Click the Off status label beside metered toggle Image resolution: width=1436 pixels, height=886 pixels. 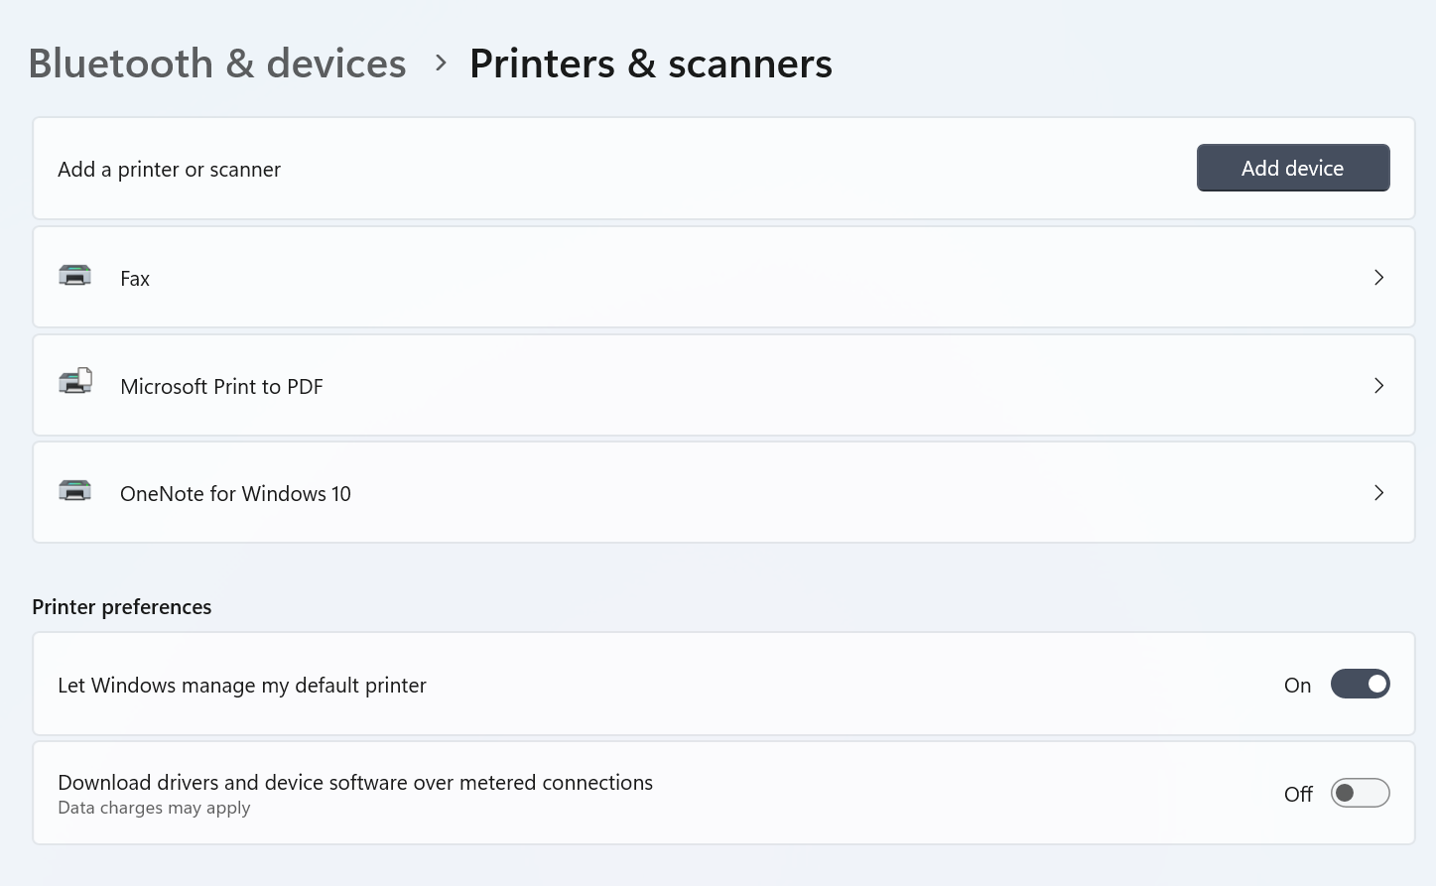pos(1298,795)
